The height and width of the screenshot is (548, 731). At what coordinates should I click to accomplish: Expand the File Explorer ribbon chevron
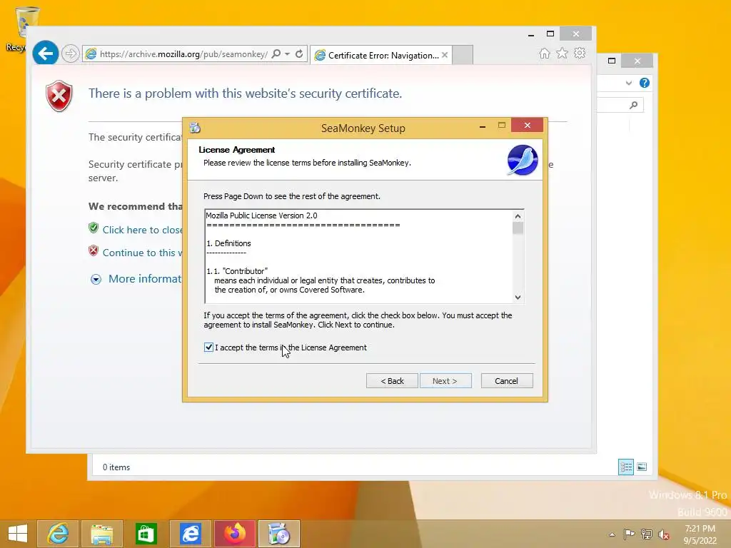pos(629,83)
